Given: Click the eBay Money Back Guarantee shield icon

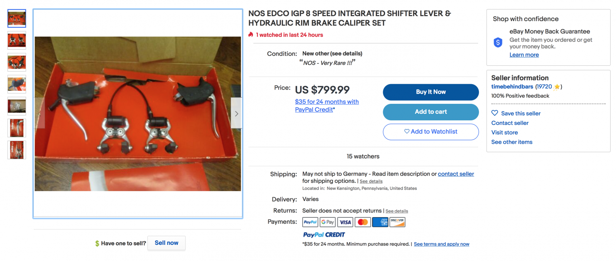Looking at the screenshot, I should [498, 42].
